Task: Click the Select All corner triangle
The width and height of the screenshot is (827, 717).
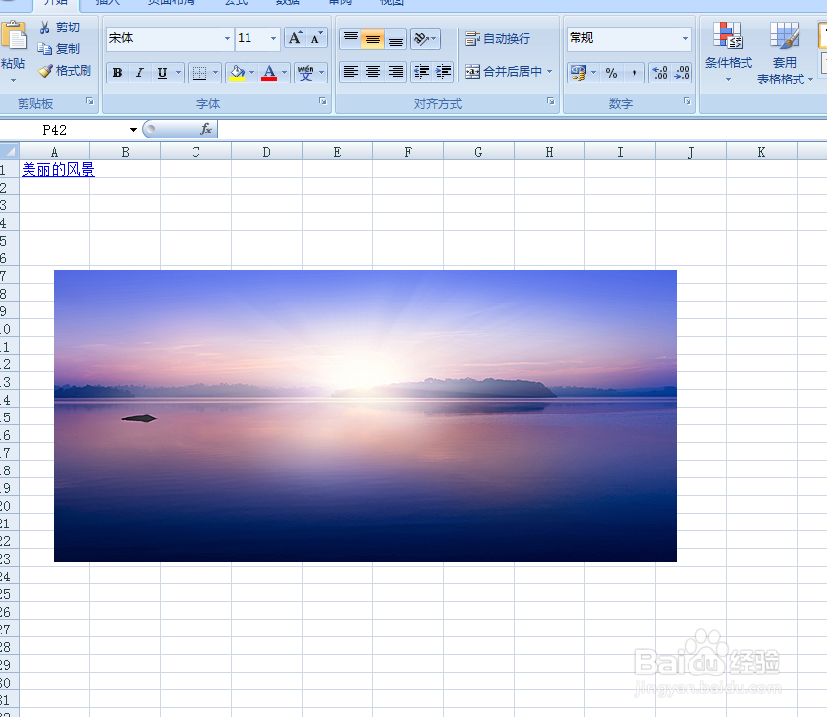Action: [10, 152]
